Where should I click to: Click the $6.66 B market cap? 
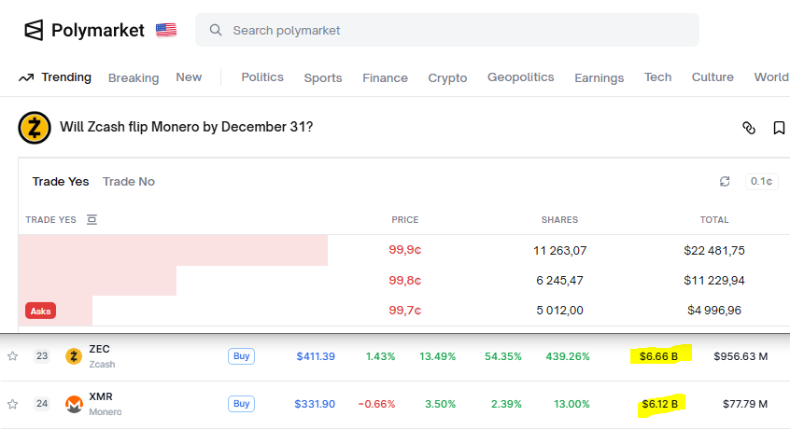point(659,356)
